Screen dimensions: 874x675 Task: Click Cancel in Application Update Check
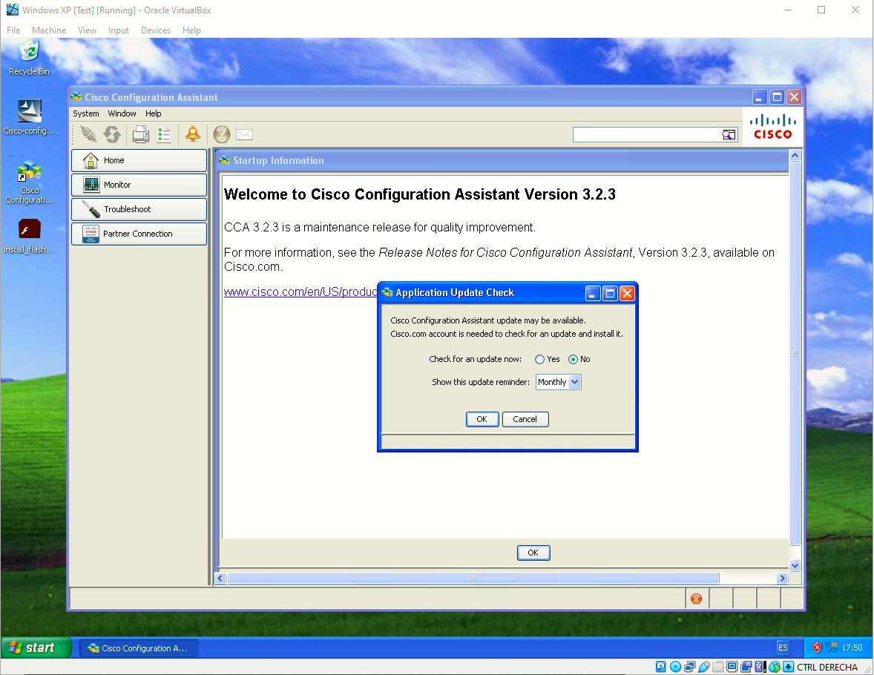(525, 419)
